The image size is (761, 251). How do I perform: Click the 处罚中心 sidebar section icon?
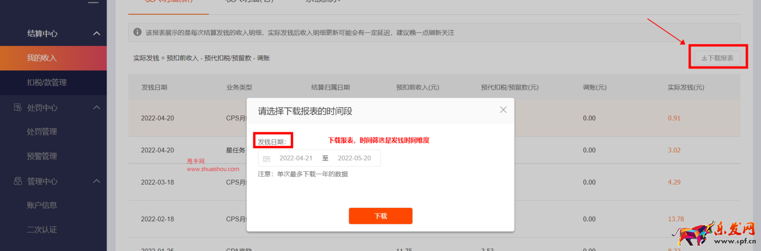pyautogui.click(x=18, y=107)
